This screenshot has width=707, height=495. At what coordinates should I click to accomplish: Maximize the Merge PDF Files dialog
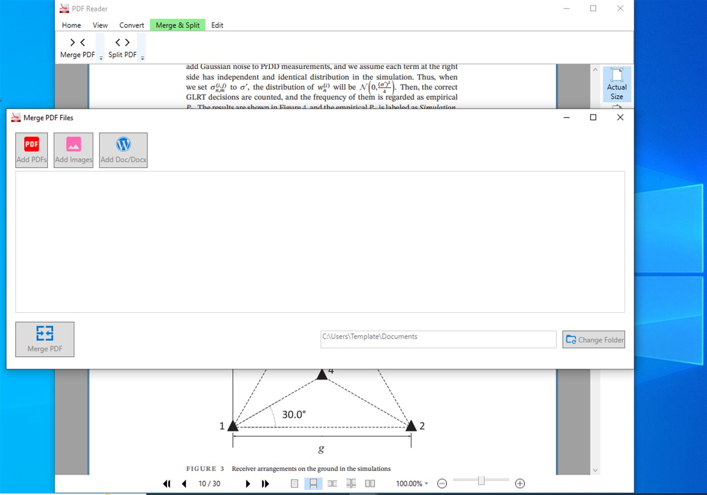click(593, 117)
